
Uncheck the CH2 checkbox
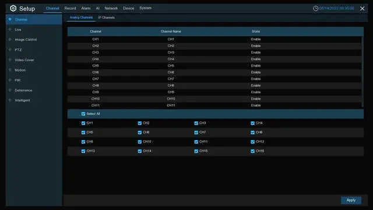(x=140, y=123)
